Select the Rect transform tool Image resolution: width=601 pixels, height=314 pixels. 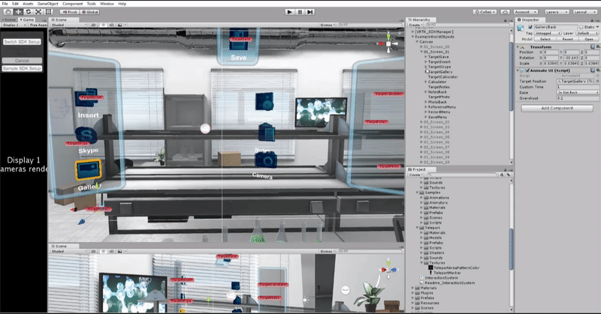(x=48, y=12)
